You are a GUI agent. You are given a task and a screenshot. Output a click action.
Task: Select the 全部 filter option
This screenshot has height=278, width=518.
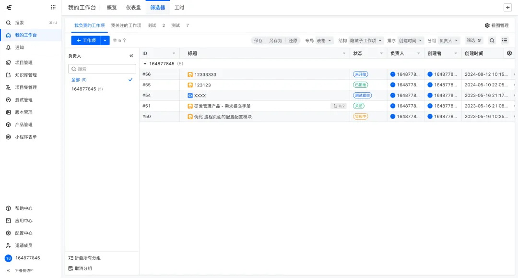point(77,80)
